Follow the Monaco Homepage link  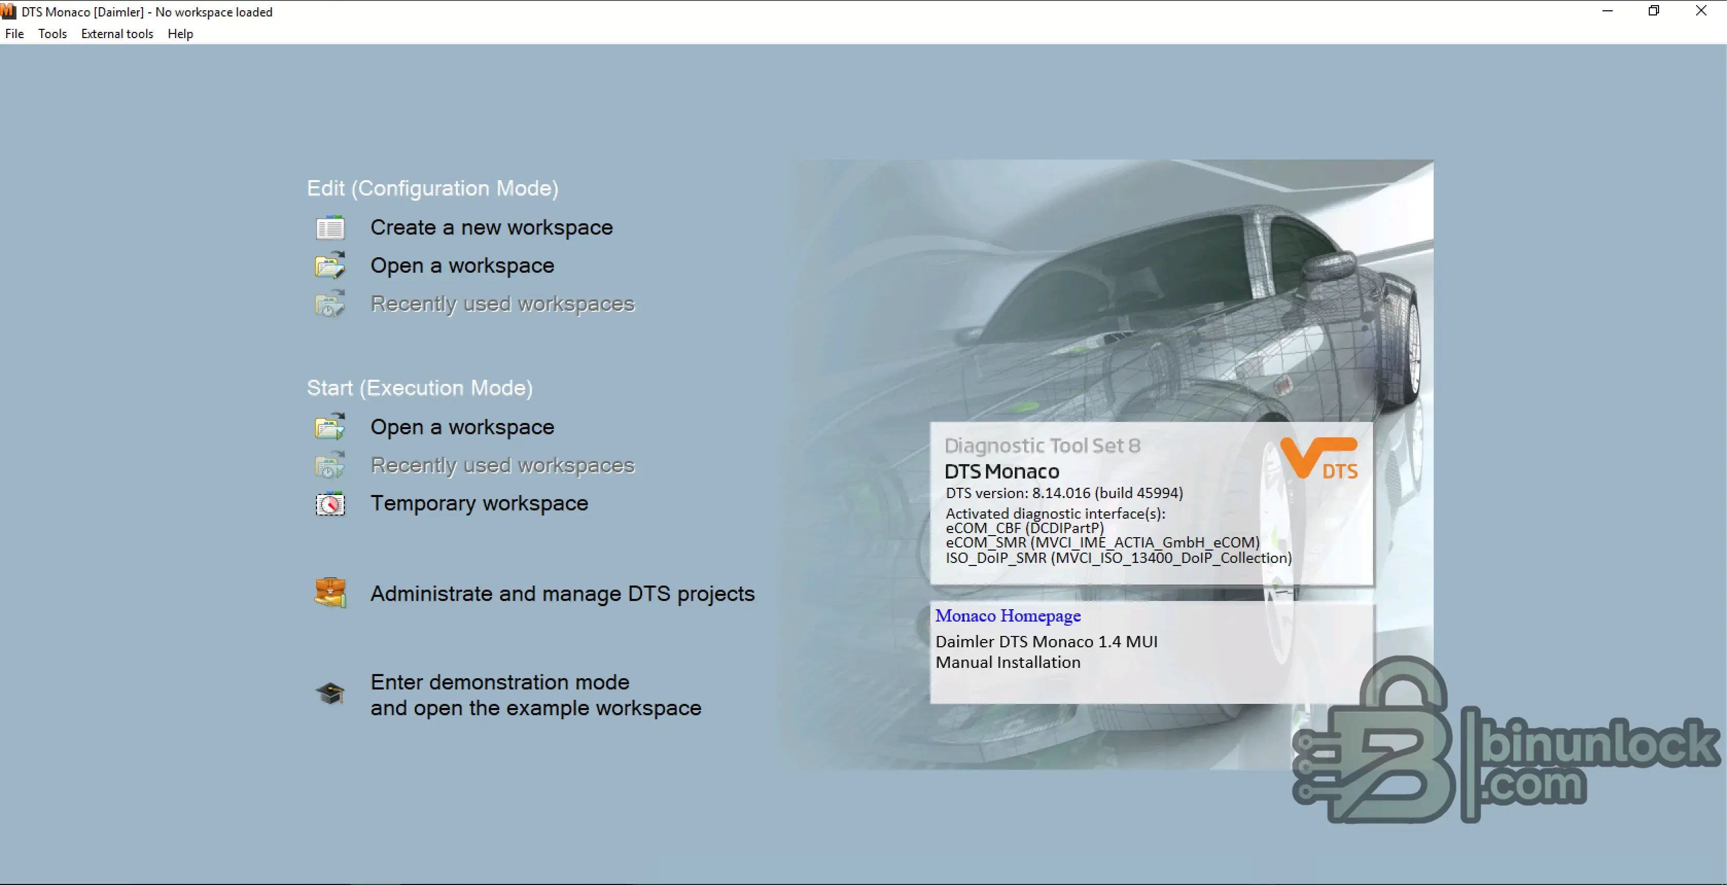(1008, 615)
